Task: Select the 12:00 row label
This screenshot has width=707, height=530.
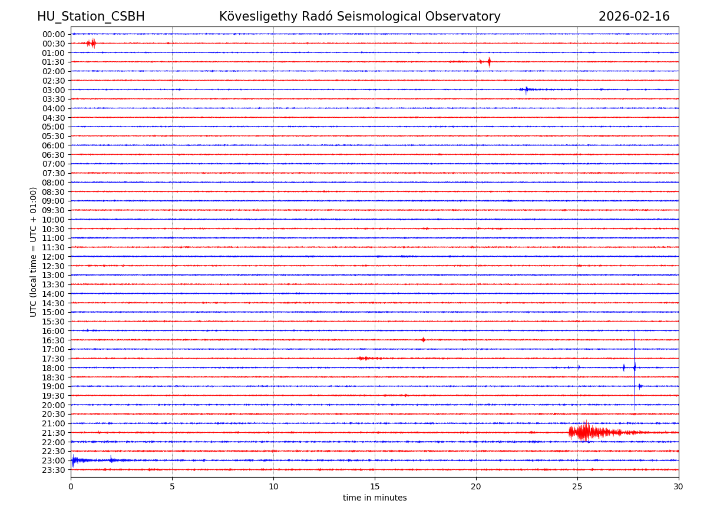Action: pos(54,257)
